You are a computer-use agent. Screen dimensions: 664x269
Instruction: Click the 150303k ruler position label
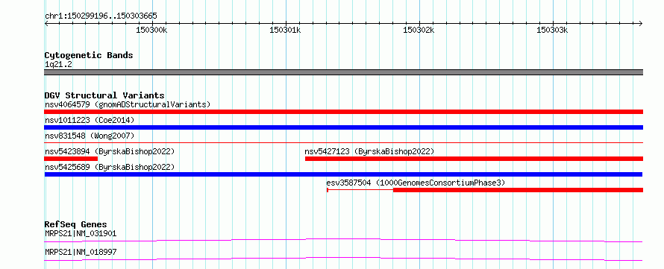pyautogui.click(x=552, y=30)
